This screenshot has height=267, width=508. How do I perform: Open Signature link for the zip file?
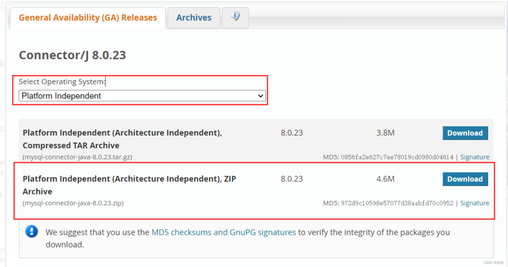point(475,203)
